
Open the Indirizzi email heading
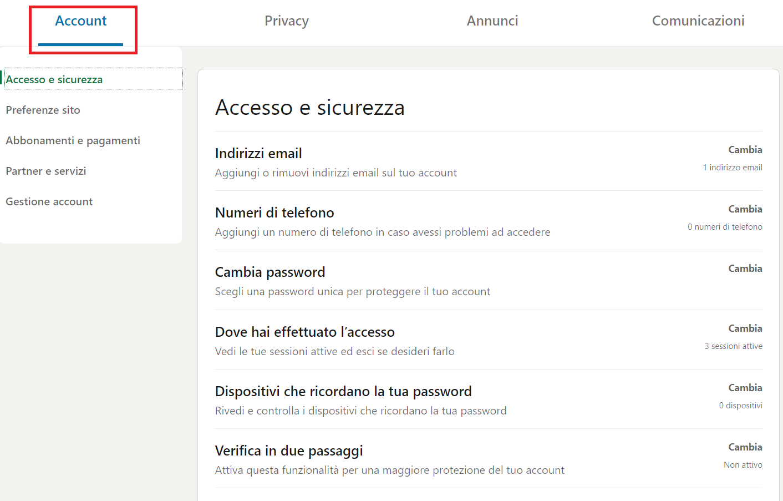coord(258,154)
